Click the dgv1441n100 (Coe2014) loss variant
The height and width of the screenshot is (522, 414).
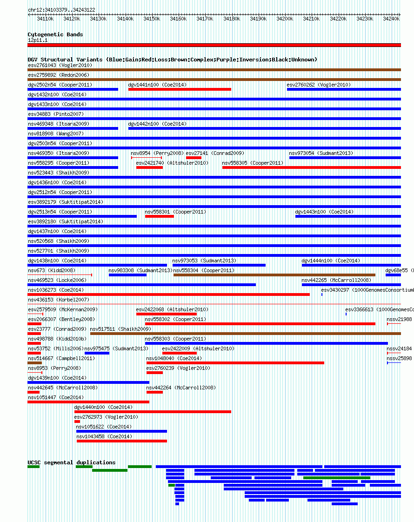click(180, 89)
